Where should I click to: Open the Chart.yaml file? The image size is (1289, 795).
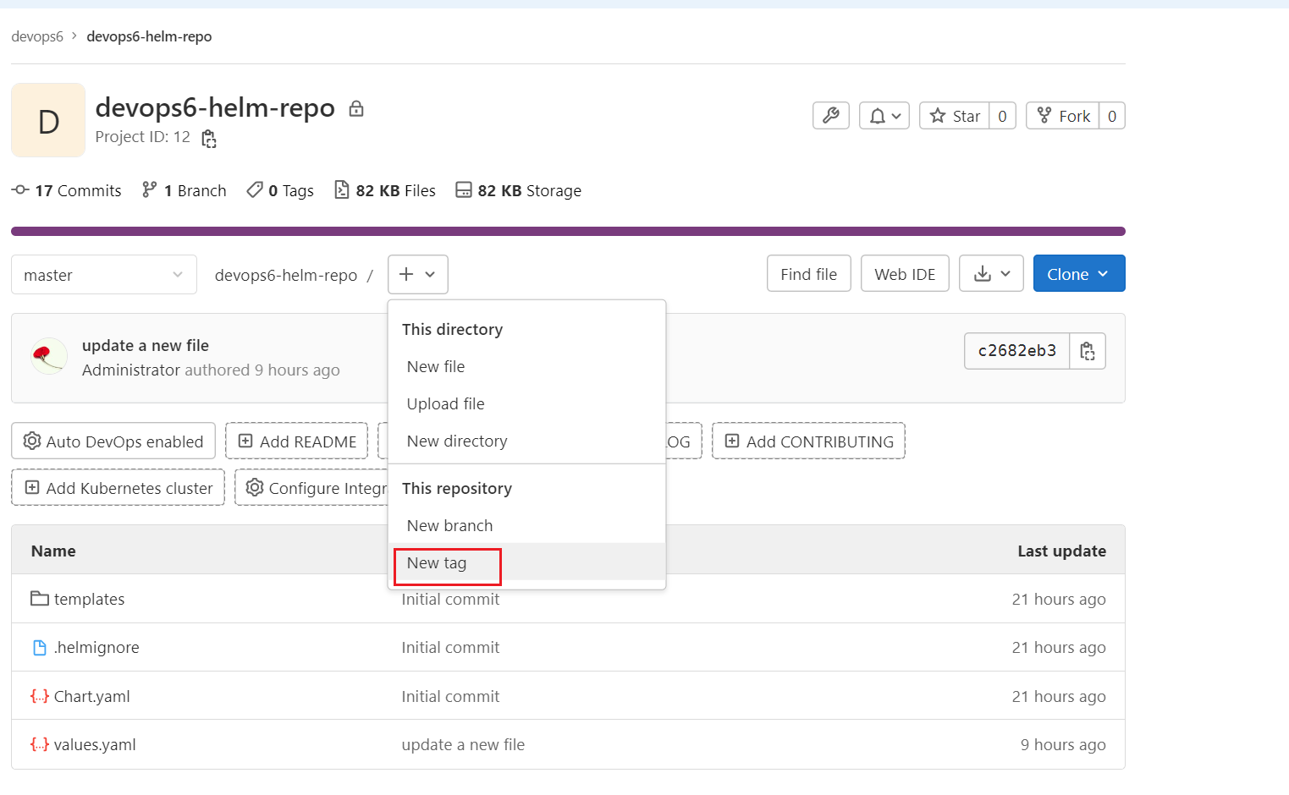(x=91, y=696)
